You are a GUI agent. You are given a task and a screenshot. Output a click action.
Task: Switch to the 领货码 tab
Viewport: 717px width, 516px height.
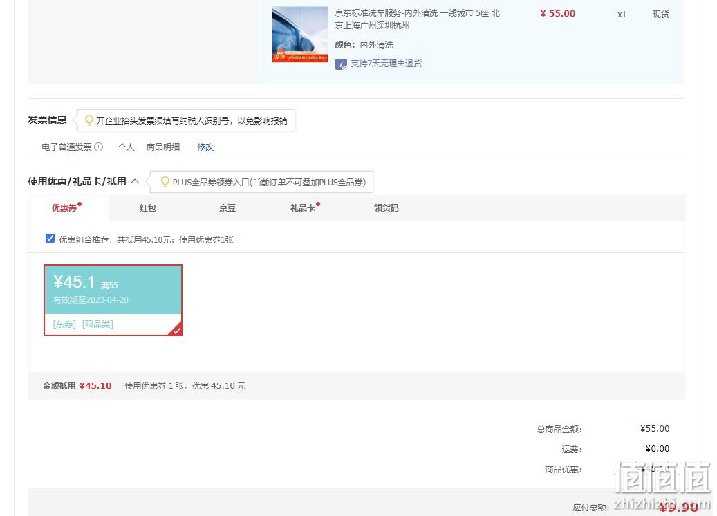387,208
